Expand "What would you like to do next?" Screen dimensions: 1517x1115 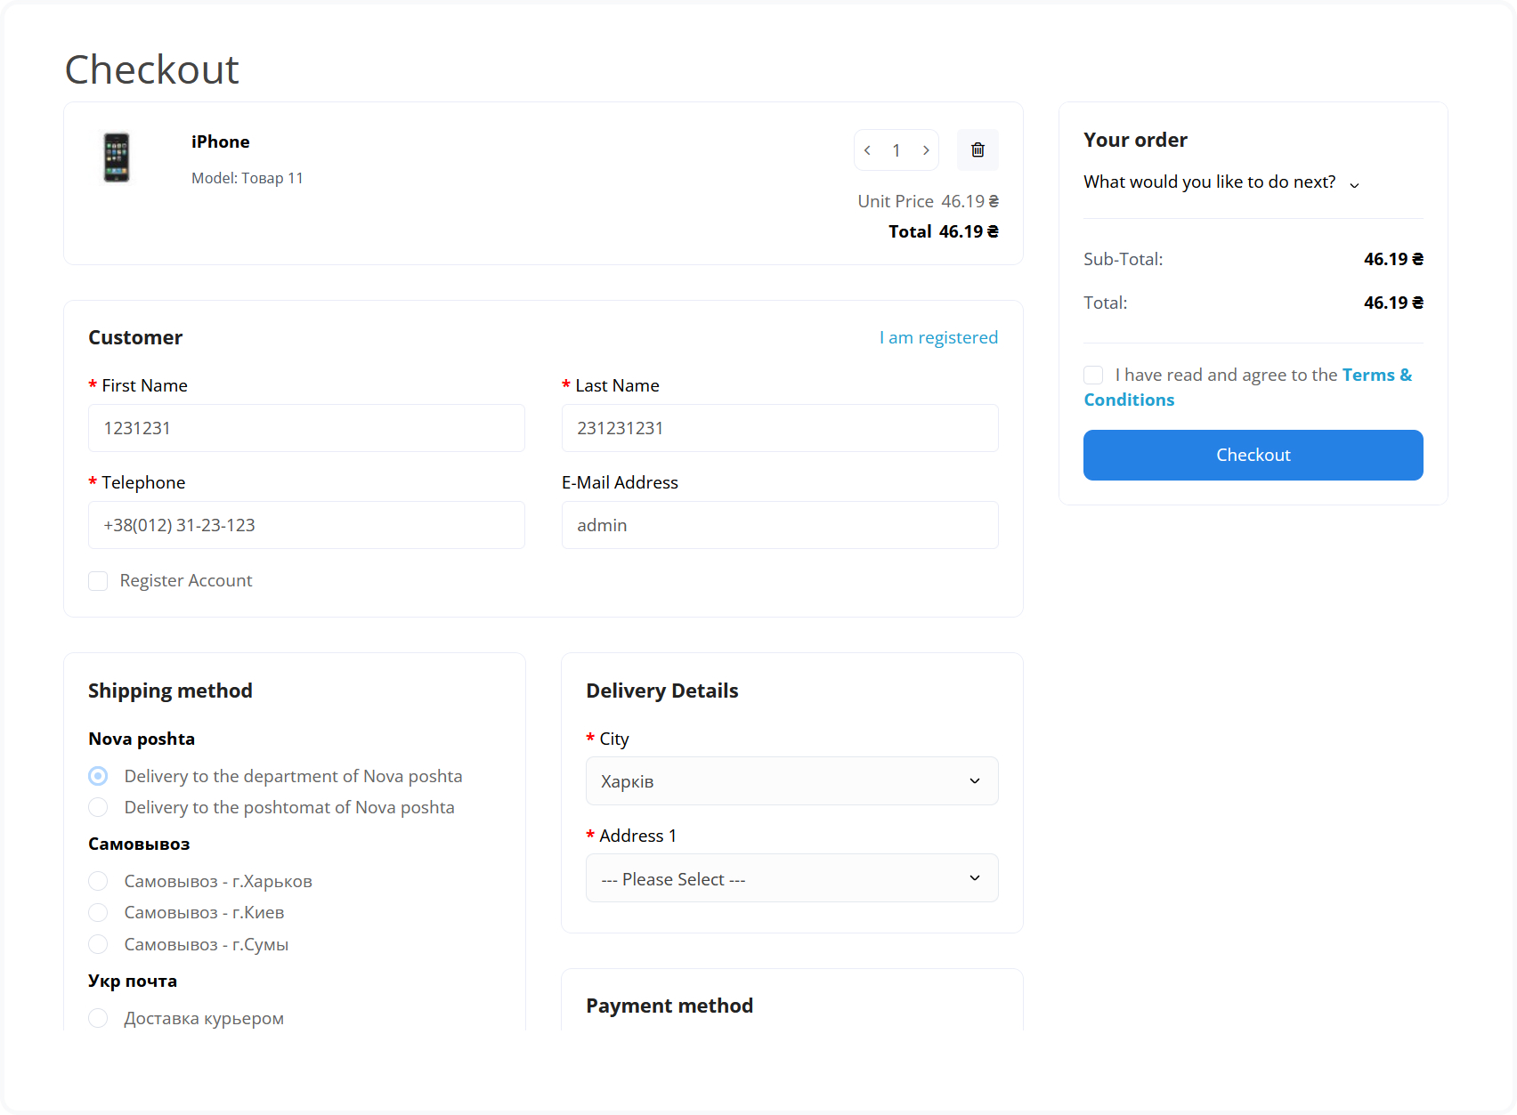pyautogui.click(x=1221, y=182)
